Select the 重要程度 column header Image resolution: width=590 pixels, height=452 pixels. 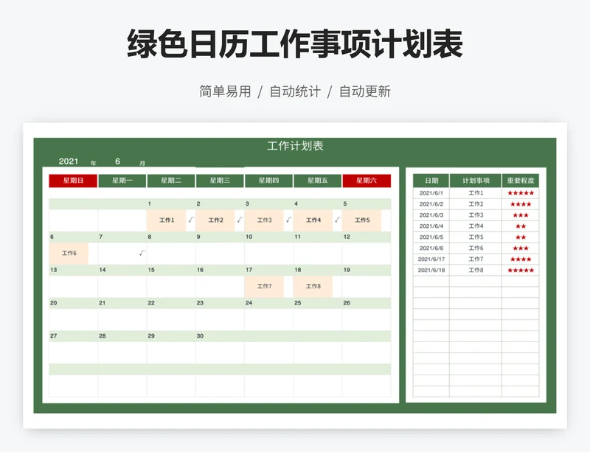(x=521, y=181)
